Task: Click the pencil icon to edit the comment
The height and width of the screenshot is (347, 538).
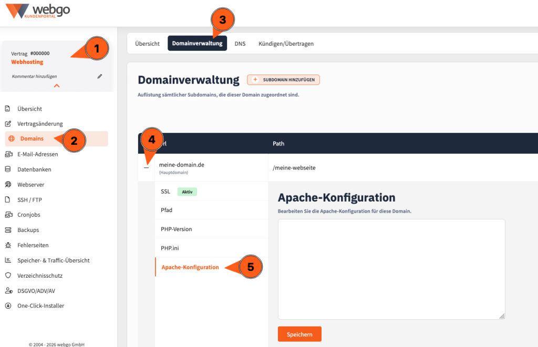Action: pos(100,76)
